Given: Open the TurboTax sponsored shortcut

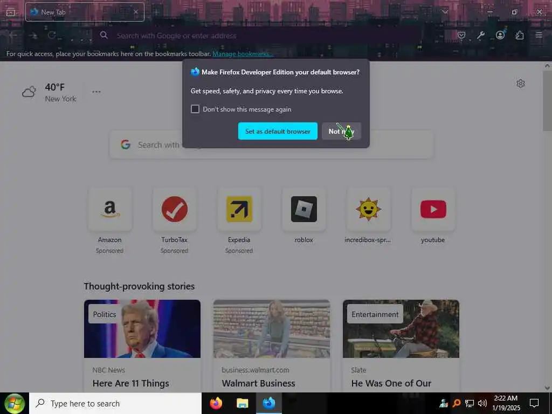Looking at the screenshot, I should click(175, 220).
